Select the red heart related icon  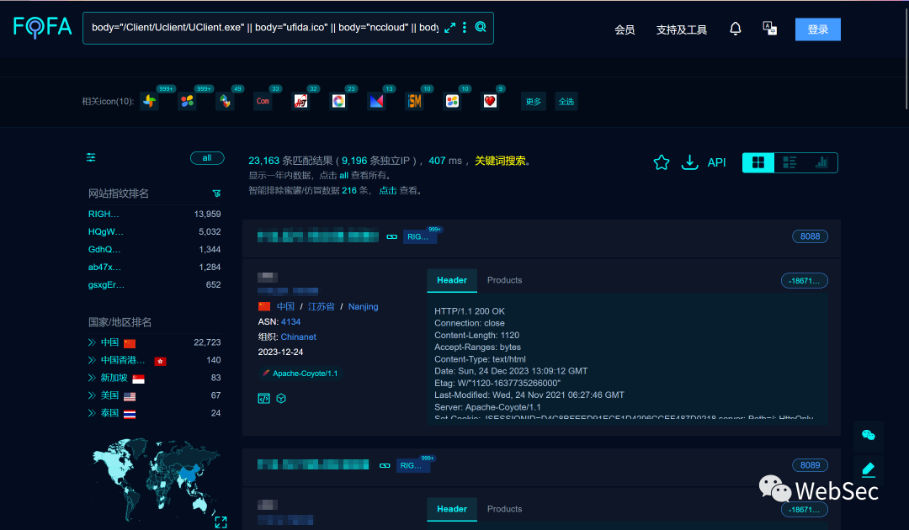[x=490, y=101]
